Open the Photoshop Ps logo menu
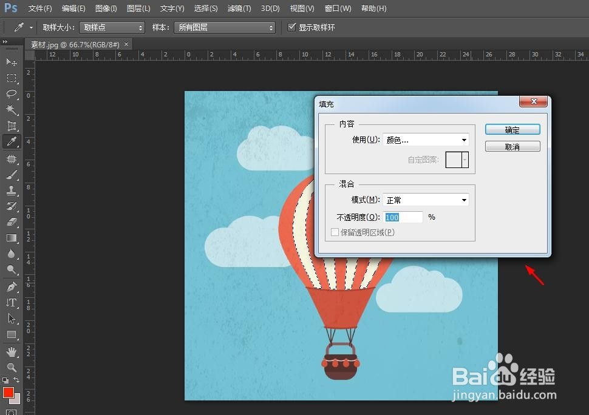Image resolution: width=589 pixels, height=415 pixels. 11,8
